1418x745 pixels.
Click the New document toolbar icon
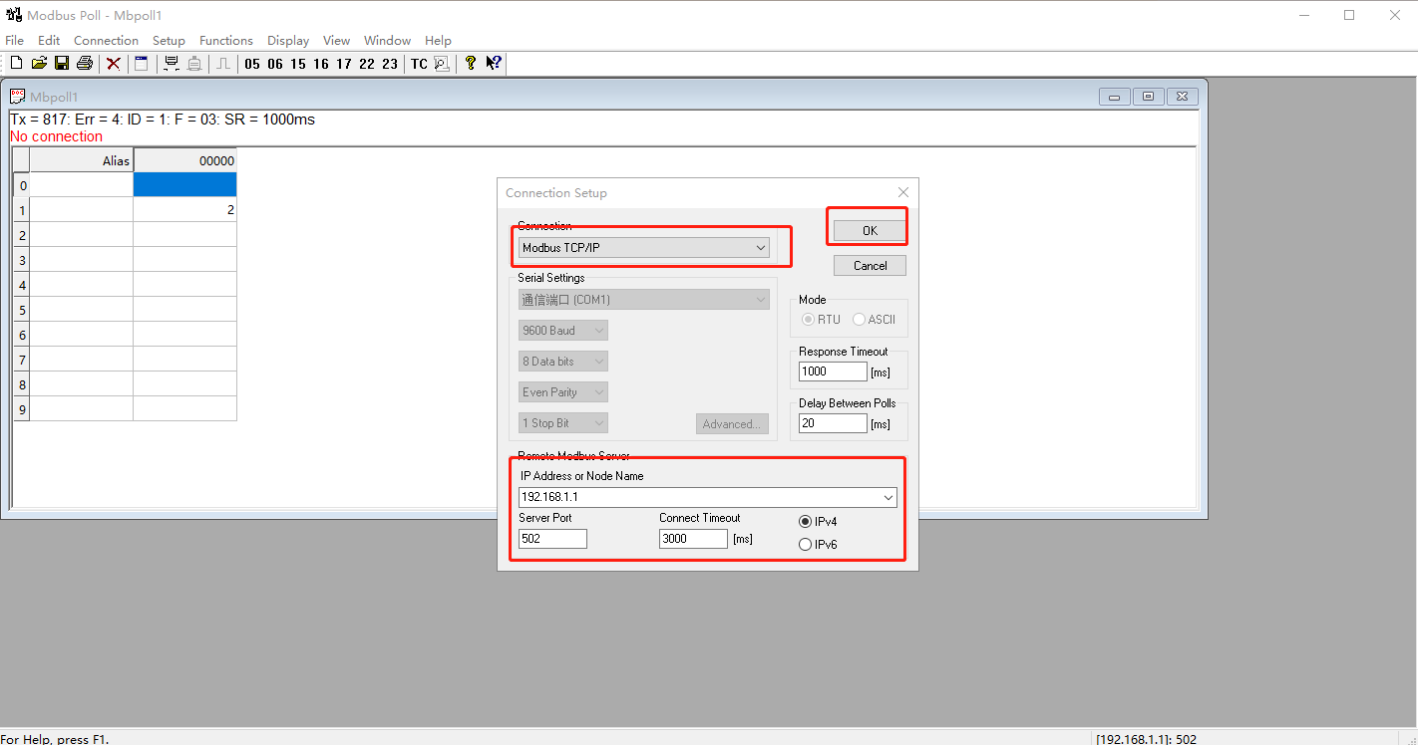coord(16,64)
